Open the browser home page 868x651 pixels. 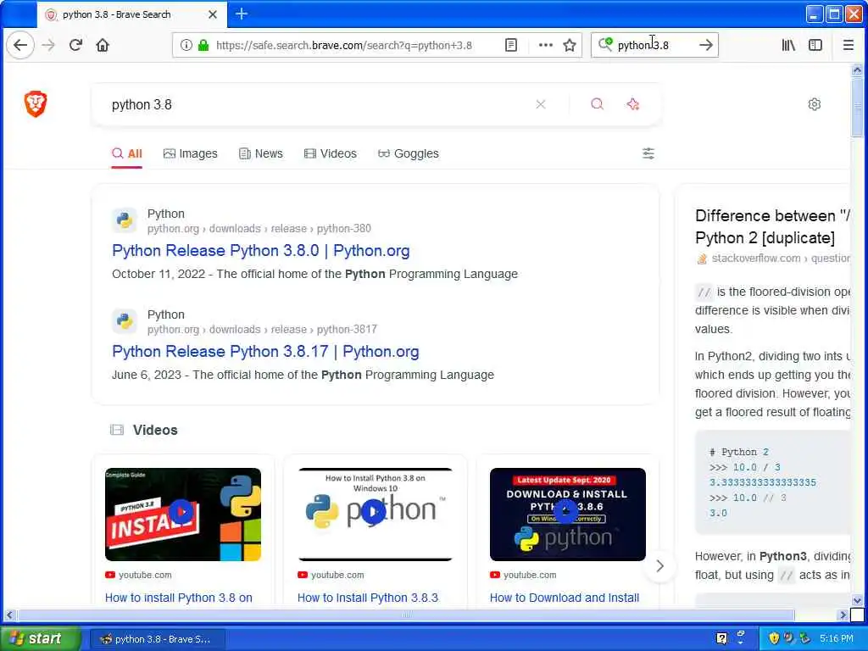click(103, 45)
